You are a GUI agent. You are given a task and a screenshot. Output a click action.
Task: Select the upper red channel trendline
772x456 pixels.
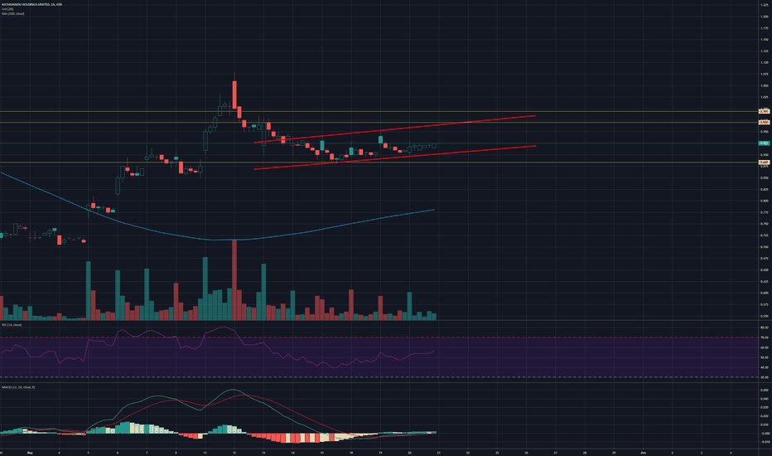click(x=395, y=129)
